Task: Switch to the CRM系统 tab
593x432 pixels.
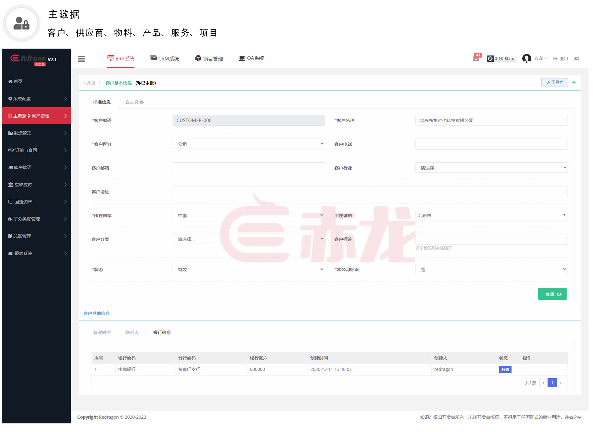Action: pyautogui.click(x=165, y=58)
